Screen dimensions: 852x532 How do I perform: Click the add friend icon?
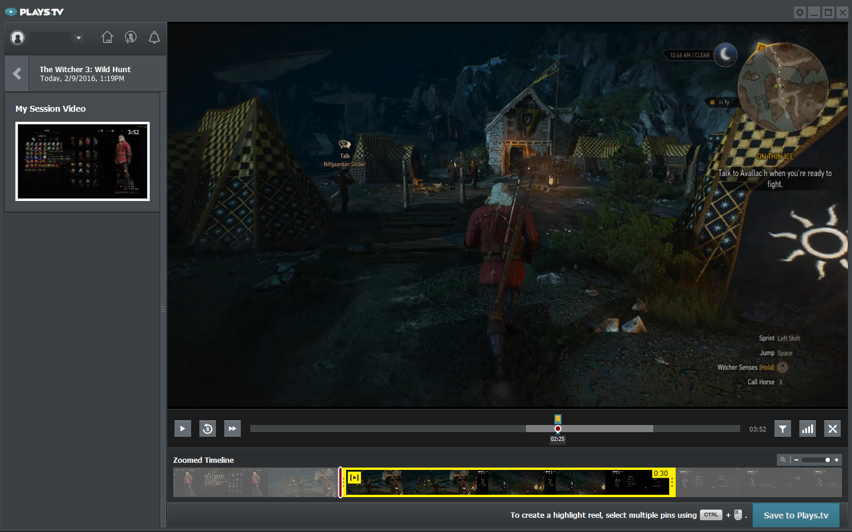click(x=131, y=37)
